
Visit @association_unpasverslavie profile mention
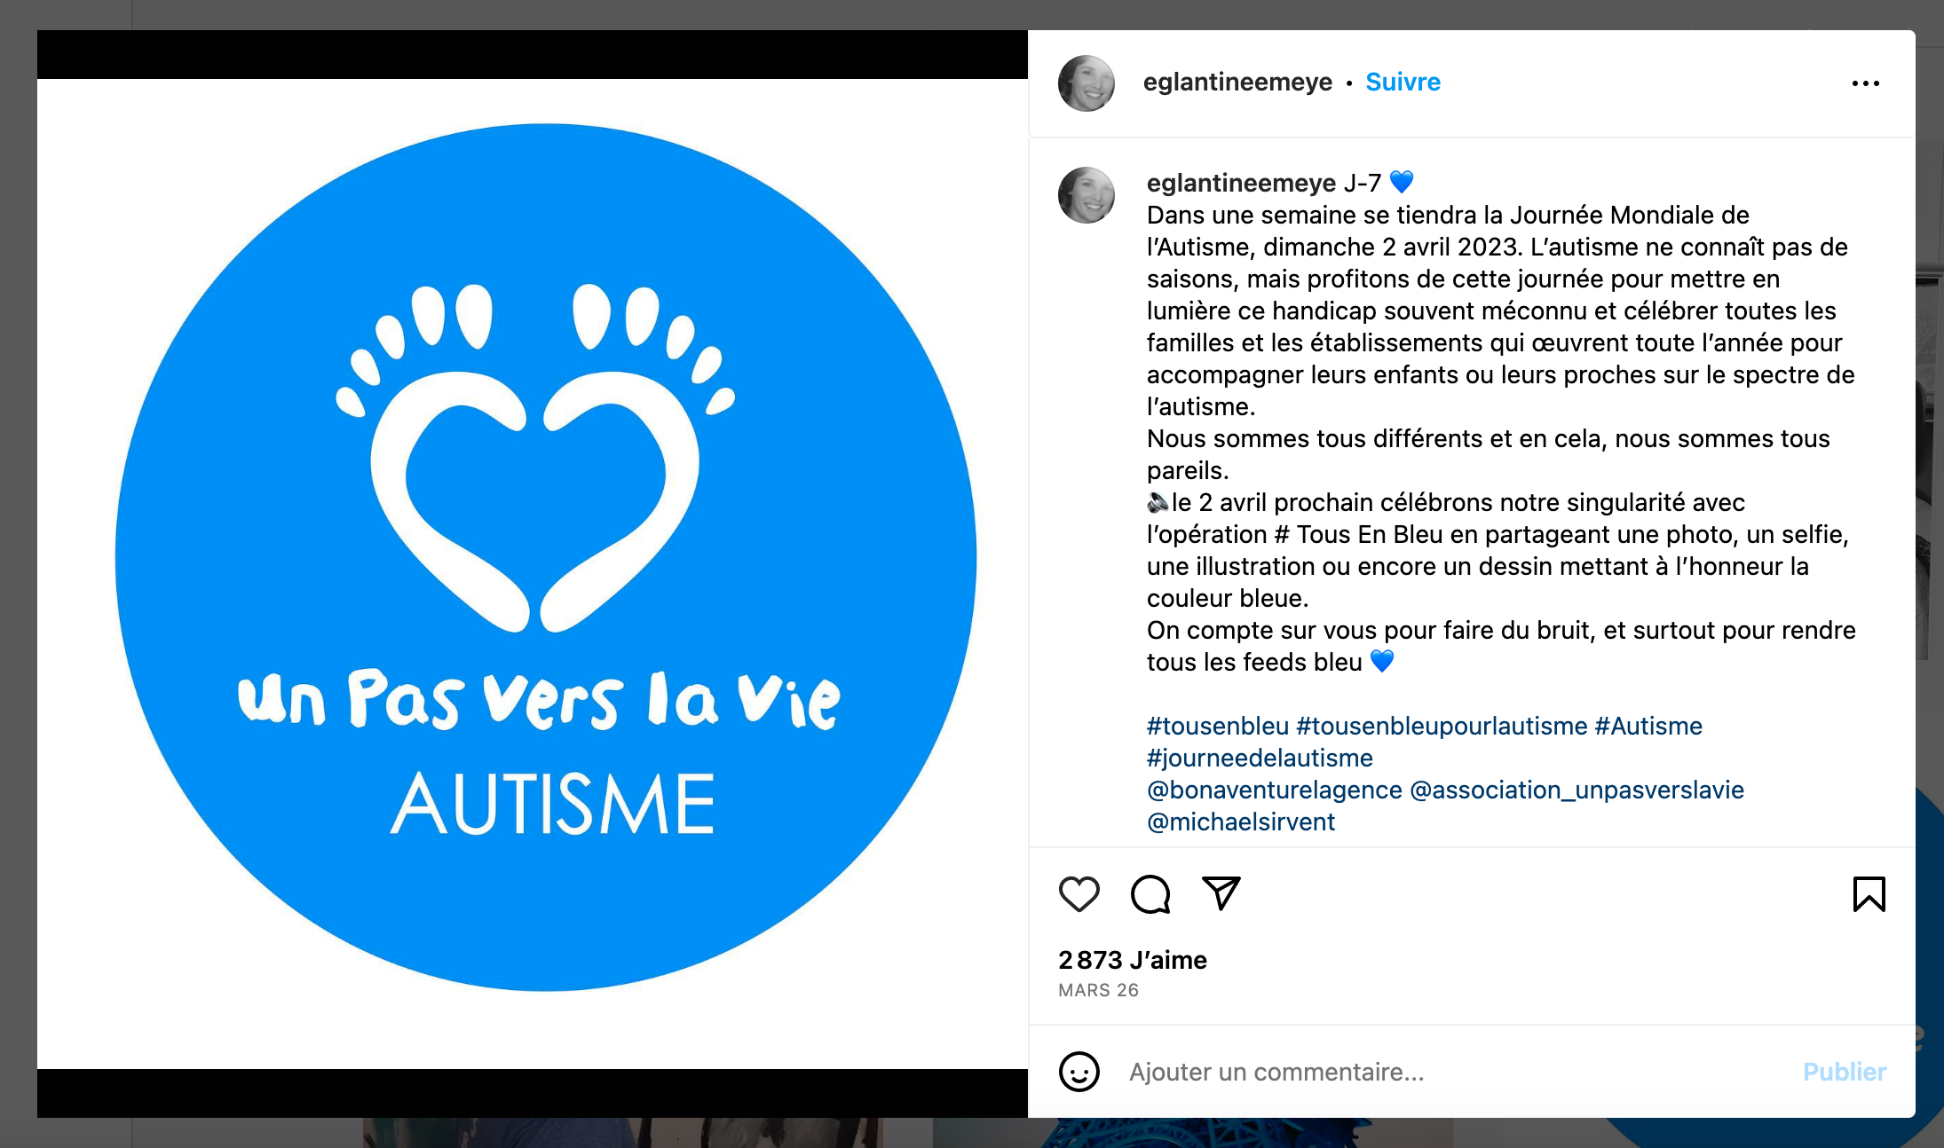click(x=1577, y=790)
